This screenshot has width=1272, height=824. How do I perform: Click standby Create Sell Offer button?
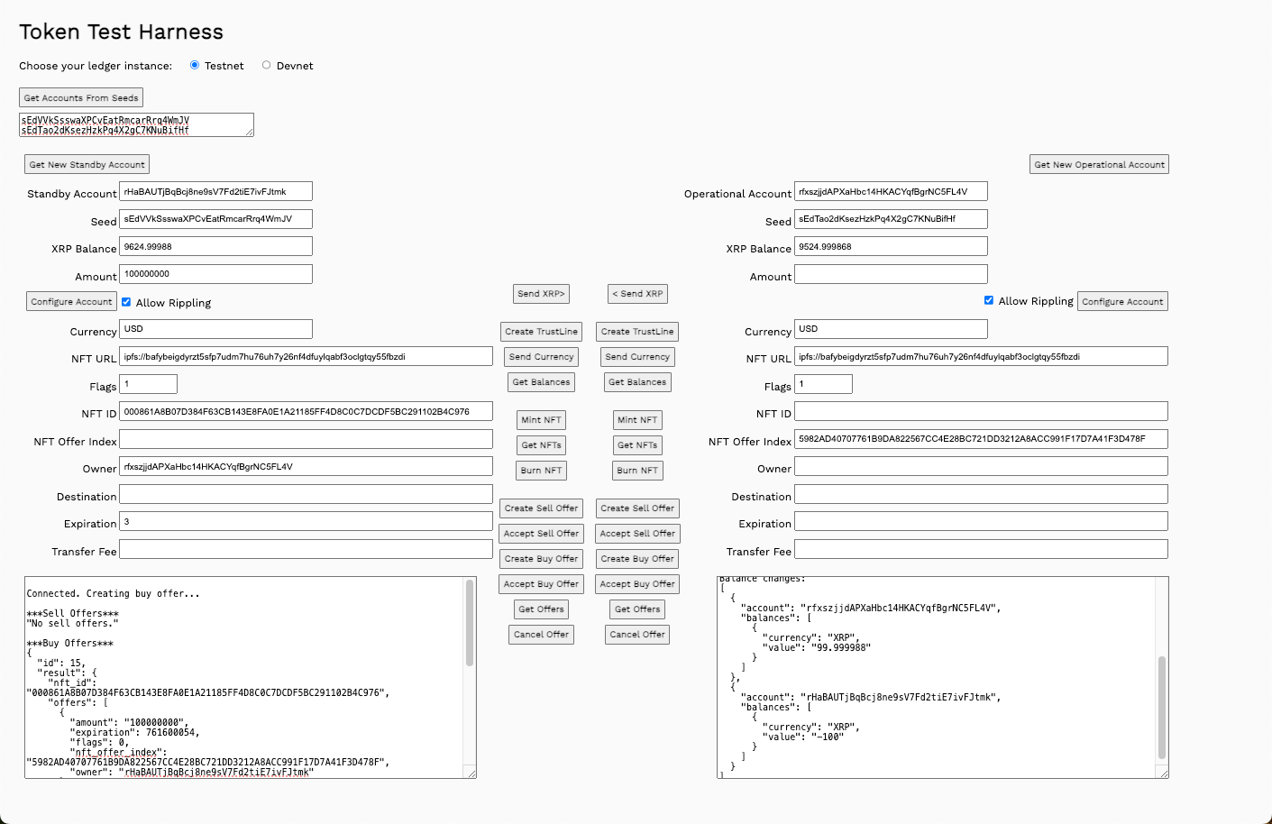pos(541,508)
